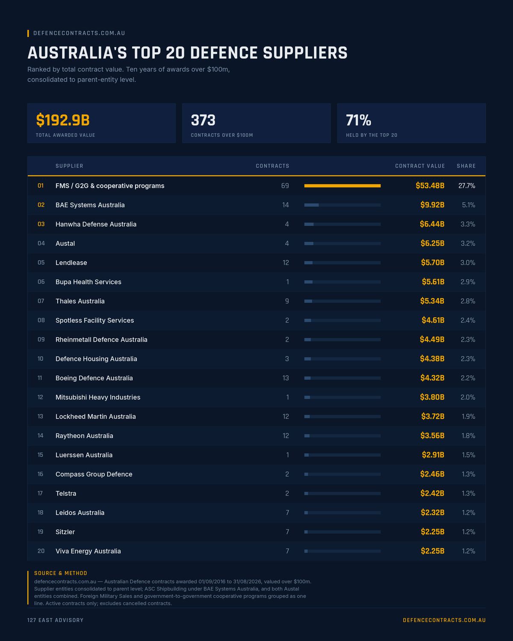Select the Lockheed Martin Australia row
The image size is (513, 641).
point(256,417)
